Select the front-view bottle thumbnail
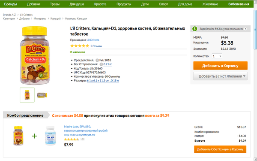Screen dimensions: 257x161 [x=27, y=95]
